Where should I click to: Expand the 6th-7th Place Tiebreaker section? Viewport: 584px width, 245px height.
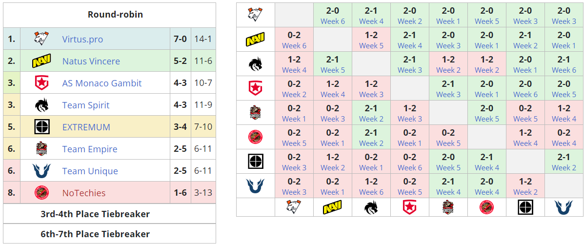[x=109, y=234]
